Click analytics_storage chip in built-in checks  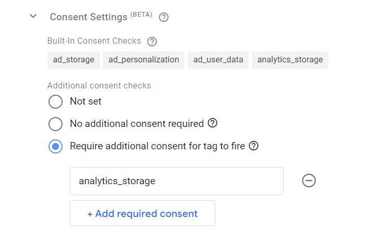coord(290,60)
